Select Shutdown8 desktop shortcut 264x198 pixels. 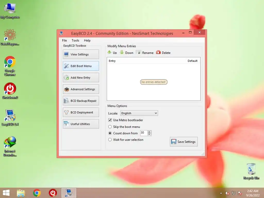coord(10,90)
